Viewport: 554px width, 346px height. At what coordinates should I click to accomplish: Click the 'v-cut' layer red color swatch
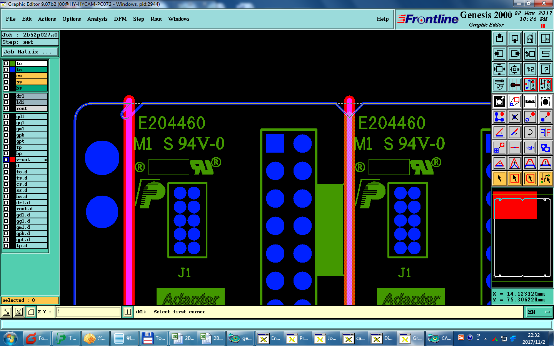(12, 160)
